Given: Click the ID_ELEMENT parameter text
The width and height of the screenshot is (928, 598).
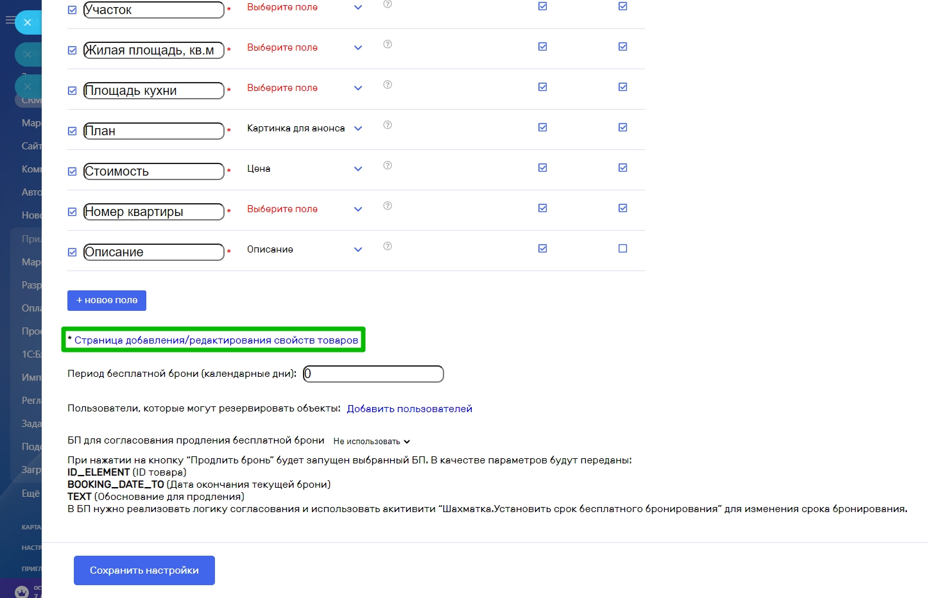Looking at the screenshot, I should 98,472.
